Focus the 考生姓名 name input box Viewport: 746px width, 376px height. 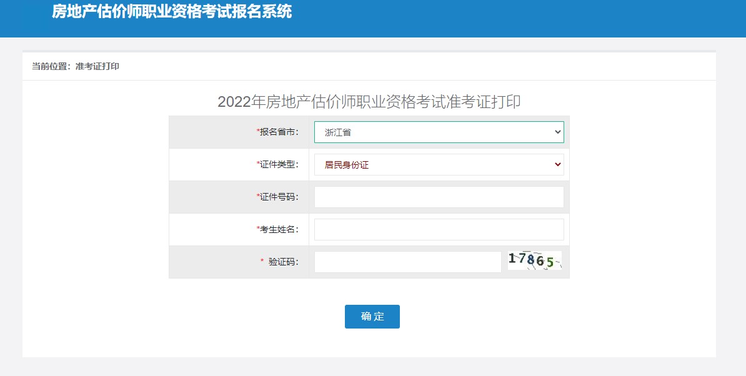[437, 229]
